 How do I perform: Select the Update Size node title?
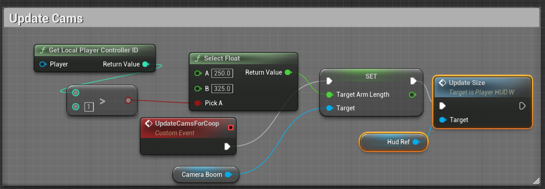tap(467, 83)
